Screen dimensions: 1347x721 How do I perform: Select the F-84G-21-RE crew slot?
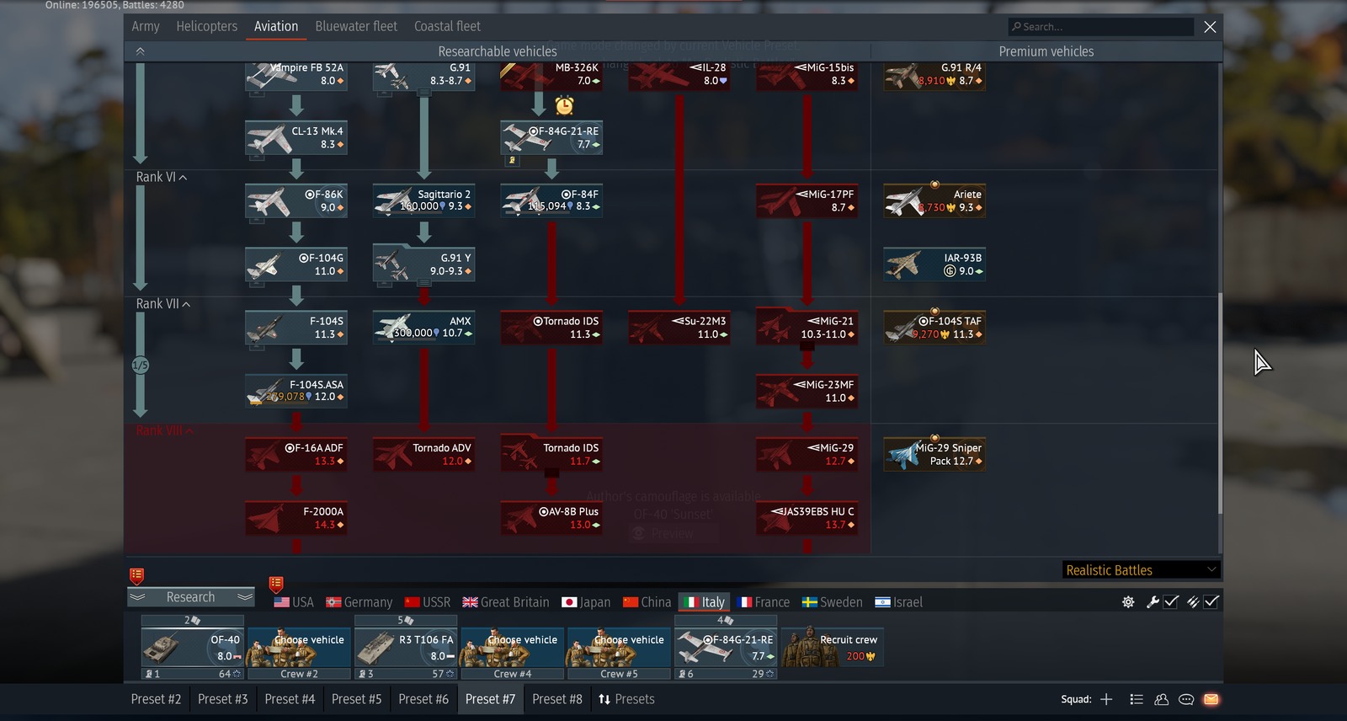pyautogui.click(x=726, y=648)
